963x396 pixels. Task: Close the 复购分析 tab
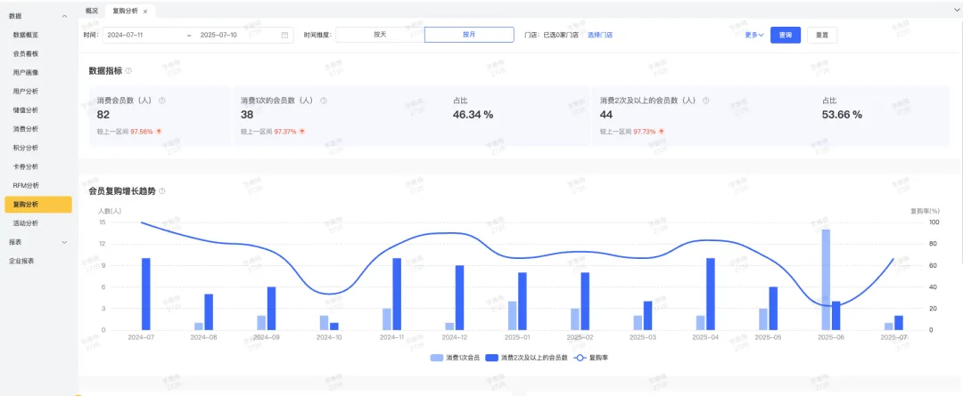(145, 11)
